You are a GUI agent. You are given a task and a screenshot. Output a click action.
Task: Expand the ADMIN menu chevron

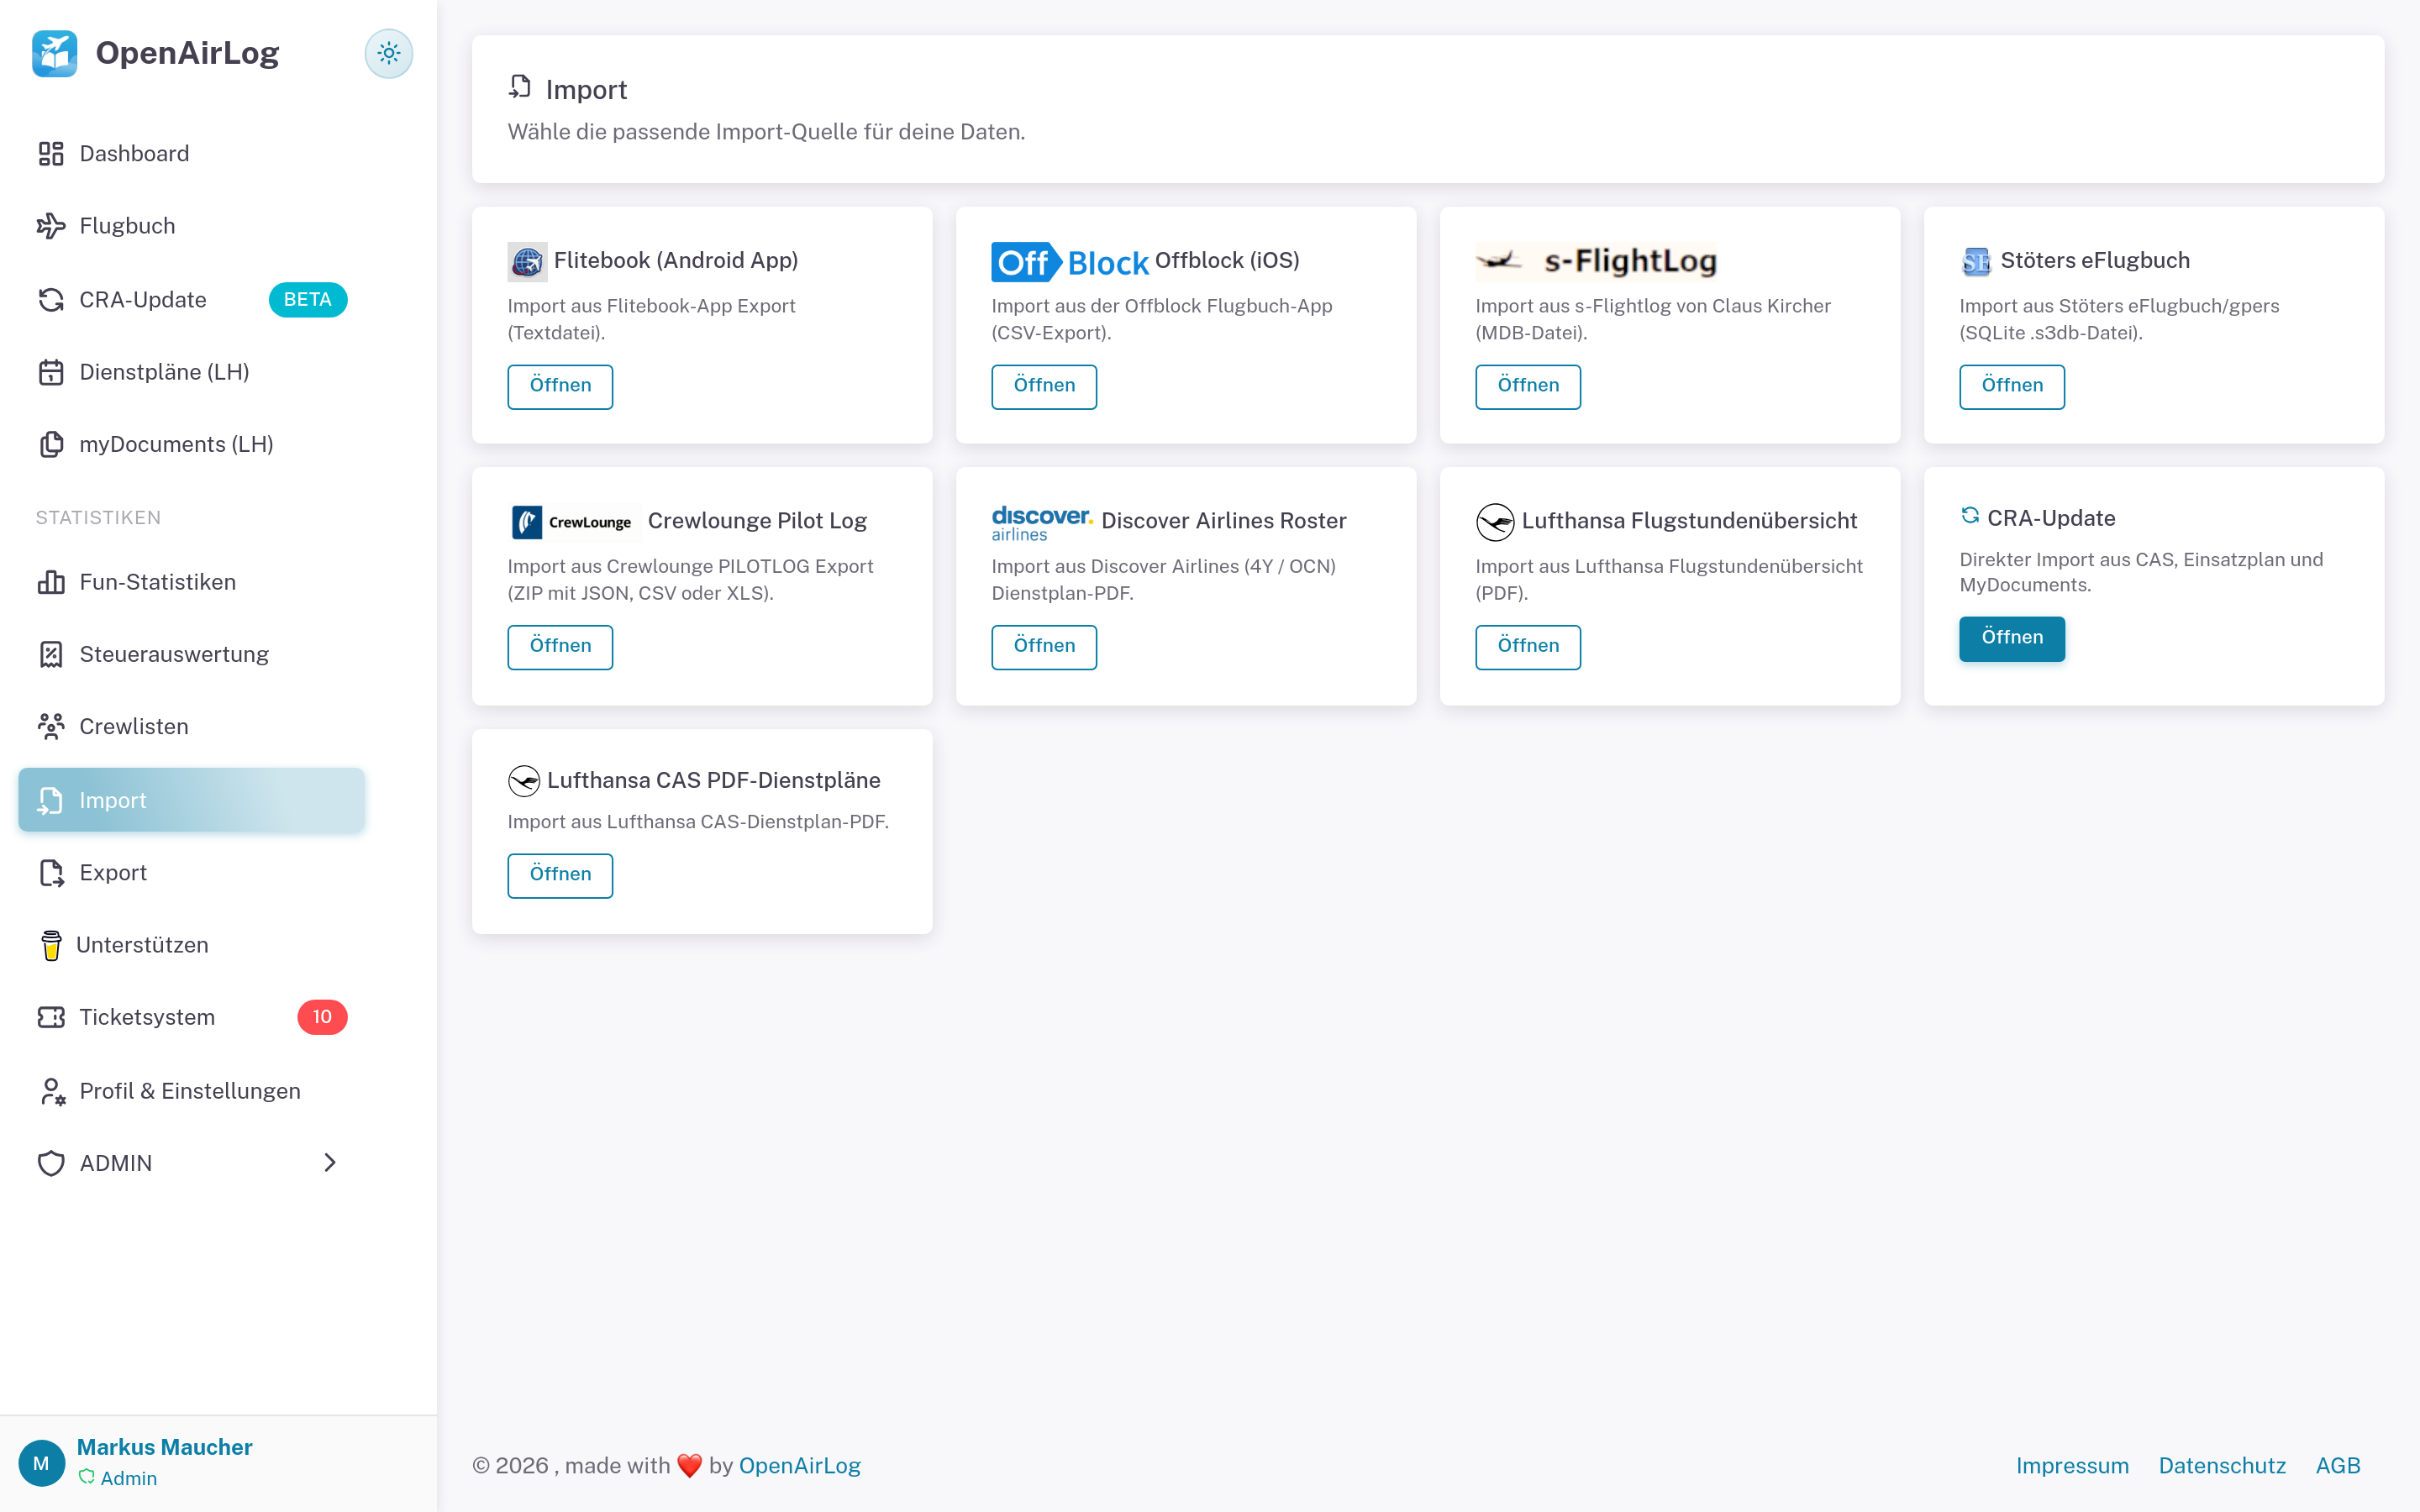(330, 1162)
